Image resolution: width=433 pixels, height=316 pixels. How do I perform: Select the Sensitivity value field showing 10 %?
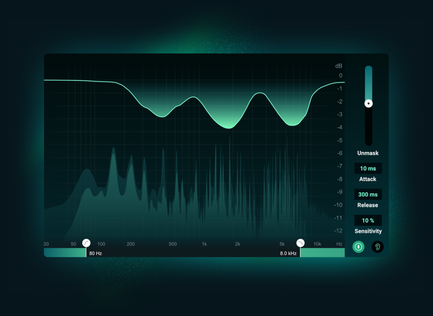(368, 220)
